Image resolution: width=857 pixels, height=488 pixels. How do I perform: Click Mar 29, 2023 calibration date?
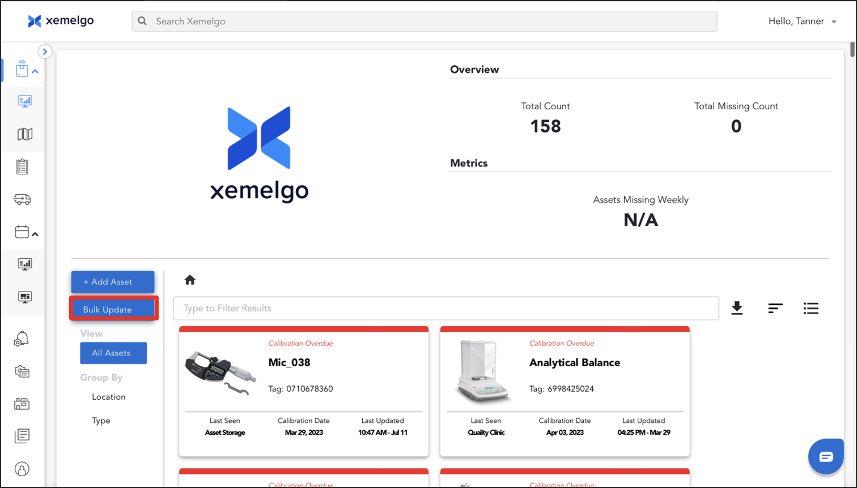click(x=304, y=433)
